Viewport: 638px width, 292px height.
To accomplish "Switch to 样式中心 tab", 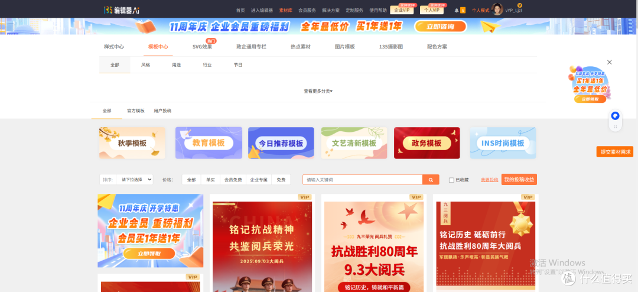I will [114, 47].
